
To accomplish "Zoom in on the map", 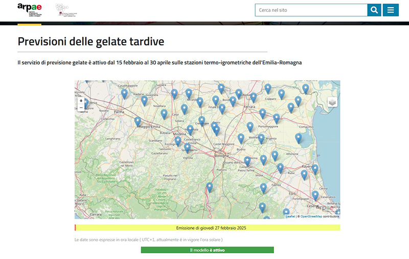I will pyautogui.click(x=81, y=101).
